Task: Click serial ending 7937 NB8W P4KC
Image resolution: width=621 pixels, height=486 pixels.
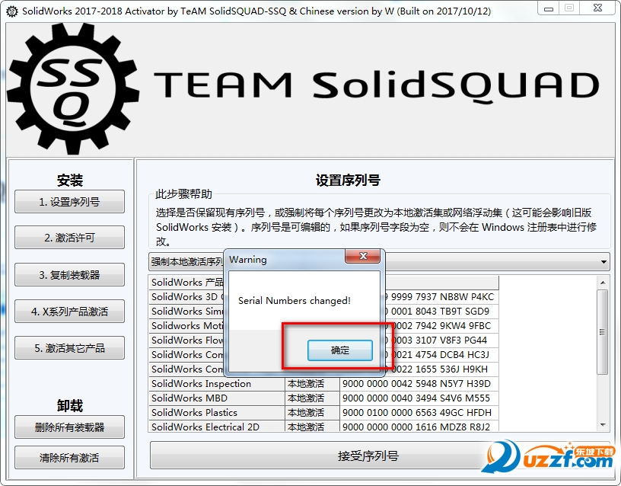Action: pos(441,297)
